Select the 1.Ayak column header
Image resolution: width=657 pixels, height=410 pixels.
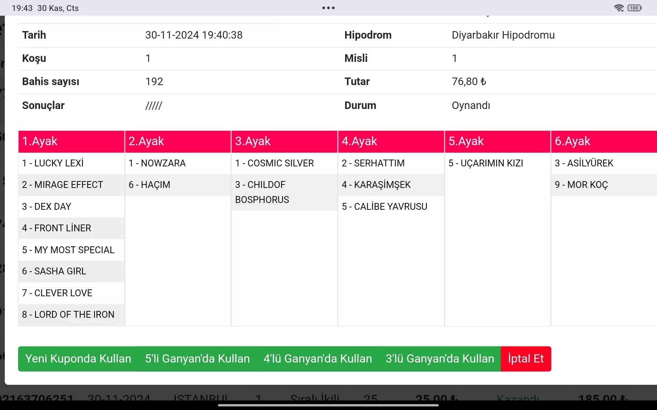(x=71, y=141)
